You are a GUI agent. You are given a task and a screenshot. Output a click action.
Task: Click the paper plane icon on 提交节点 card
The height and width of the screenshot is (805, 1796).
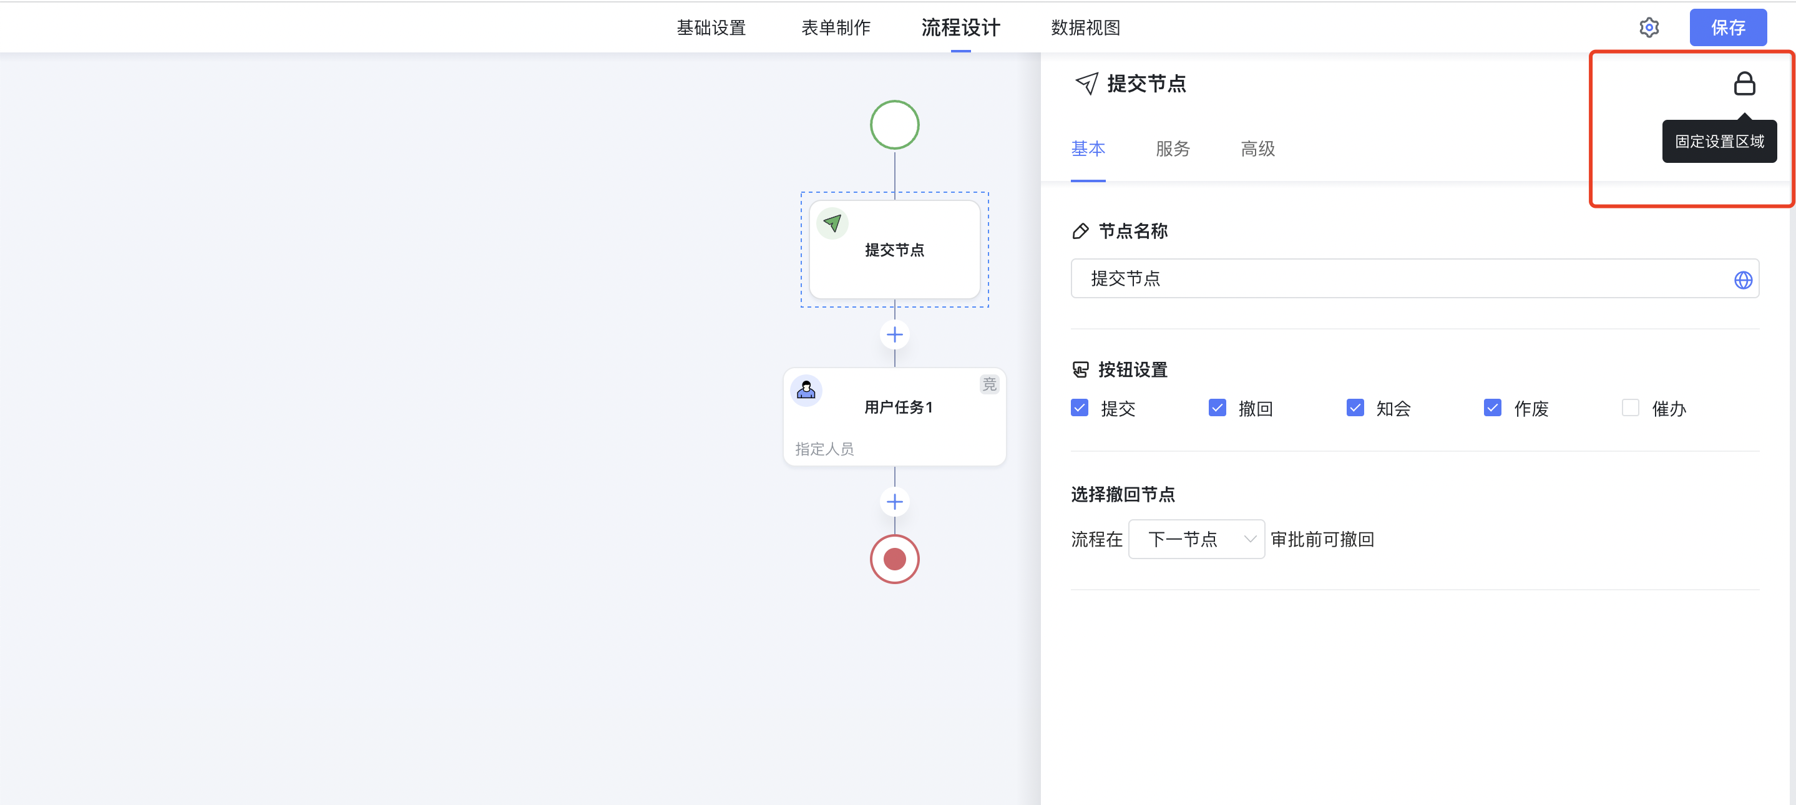coord(832,223)
